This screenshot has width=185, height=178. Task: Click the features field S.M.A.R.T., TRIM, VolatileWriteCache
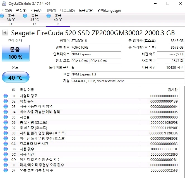(128, 81)
